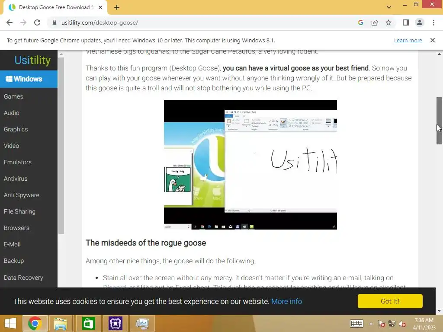The height and width of the screenshot is (332, 443).
Task: Open the Chrome side panel
Action: coord(406,22)
